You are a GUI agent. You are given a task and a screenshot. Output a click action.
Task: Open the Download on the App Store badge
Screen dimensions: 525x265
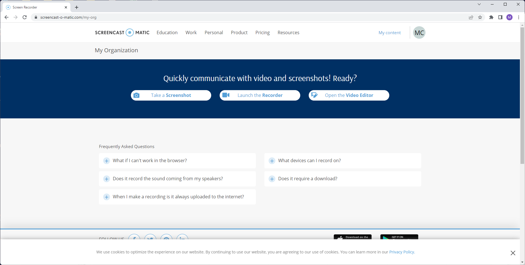[x=353, y=237]
